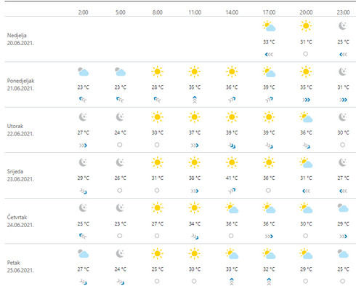The image size is (356, 289).
Task: Click the 23:00 column header
Action: pyautogui.click(x=343, y=12)
